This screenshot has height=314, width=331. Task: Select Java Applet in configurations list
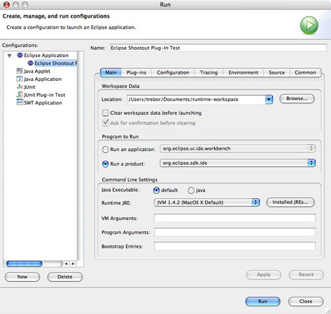pos(37,71)
